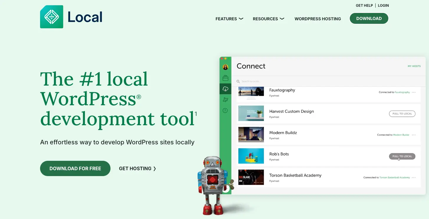Viewport: 429px width, 219px height.
Task: Pull Harvest Custom Design to local
Action: coord(402,114)
